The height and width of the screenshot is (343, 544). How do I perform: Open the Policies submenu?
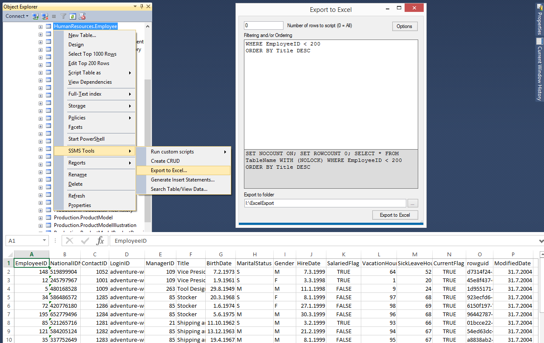[x=95, y=118]
